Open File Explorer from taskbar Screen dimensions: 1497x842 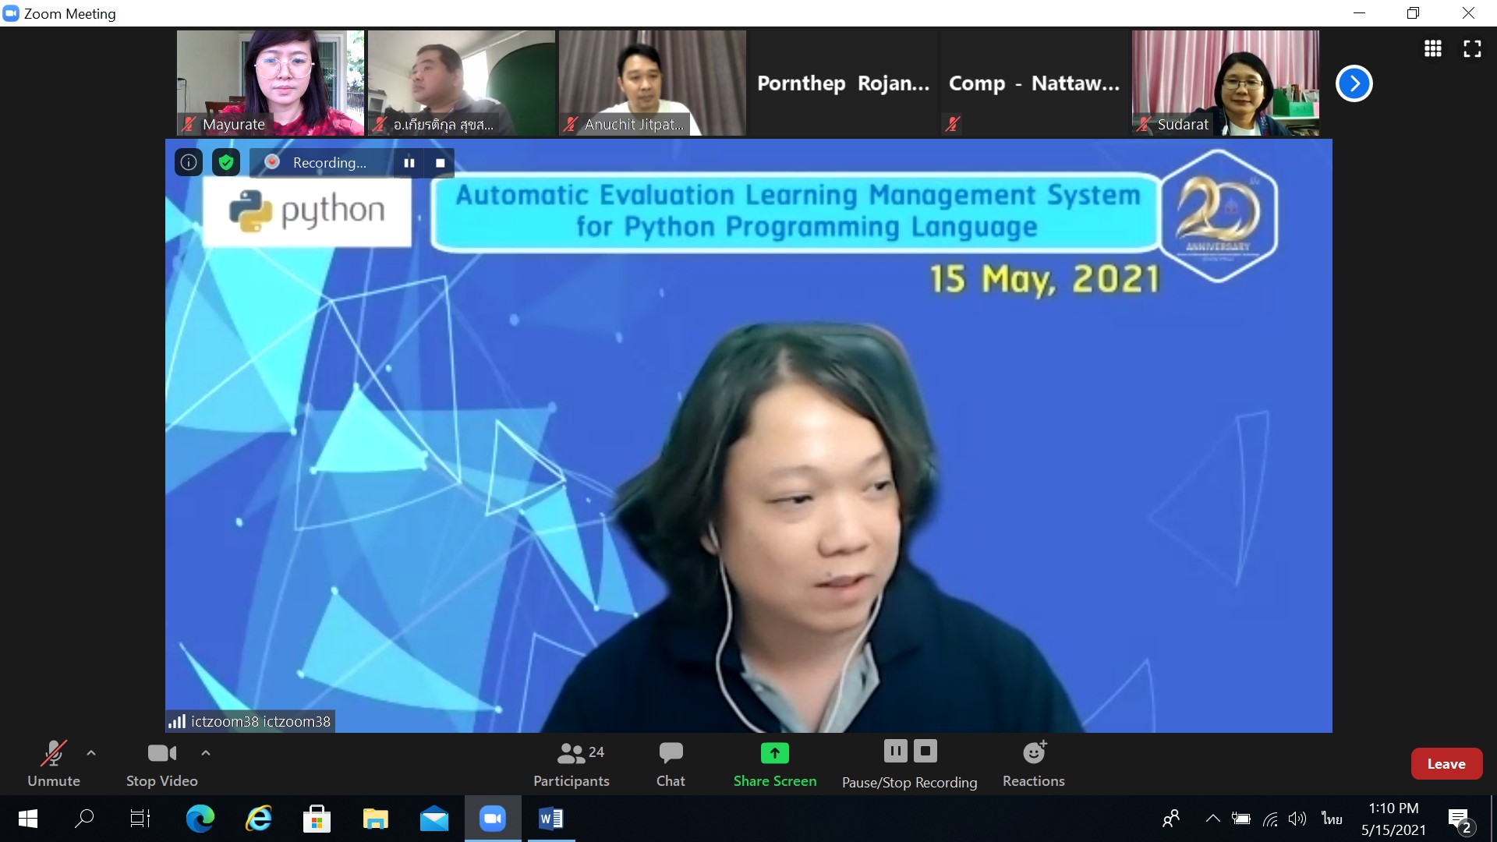point(376,819)
